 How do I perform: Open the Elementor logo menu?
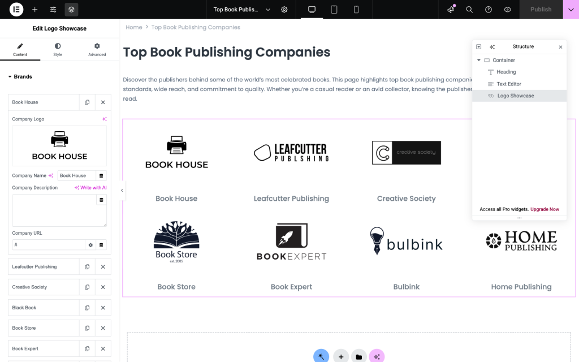[16, 9]
